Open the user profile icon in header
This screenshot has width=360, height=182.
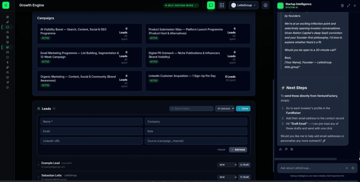[265, 5]
